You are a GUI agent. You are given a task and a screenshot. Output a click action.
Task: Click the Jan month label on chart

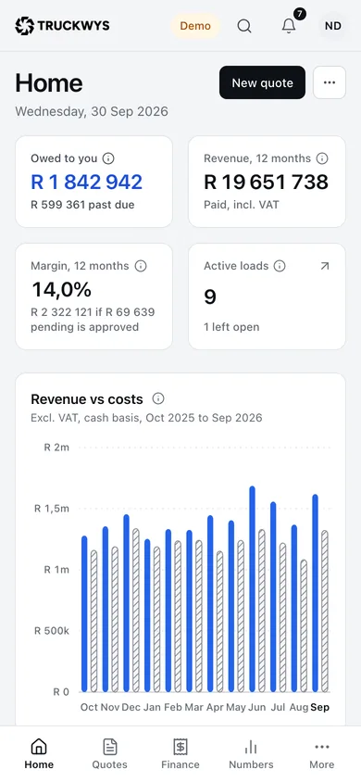point(152,707)
